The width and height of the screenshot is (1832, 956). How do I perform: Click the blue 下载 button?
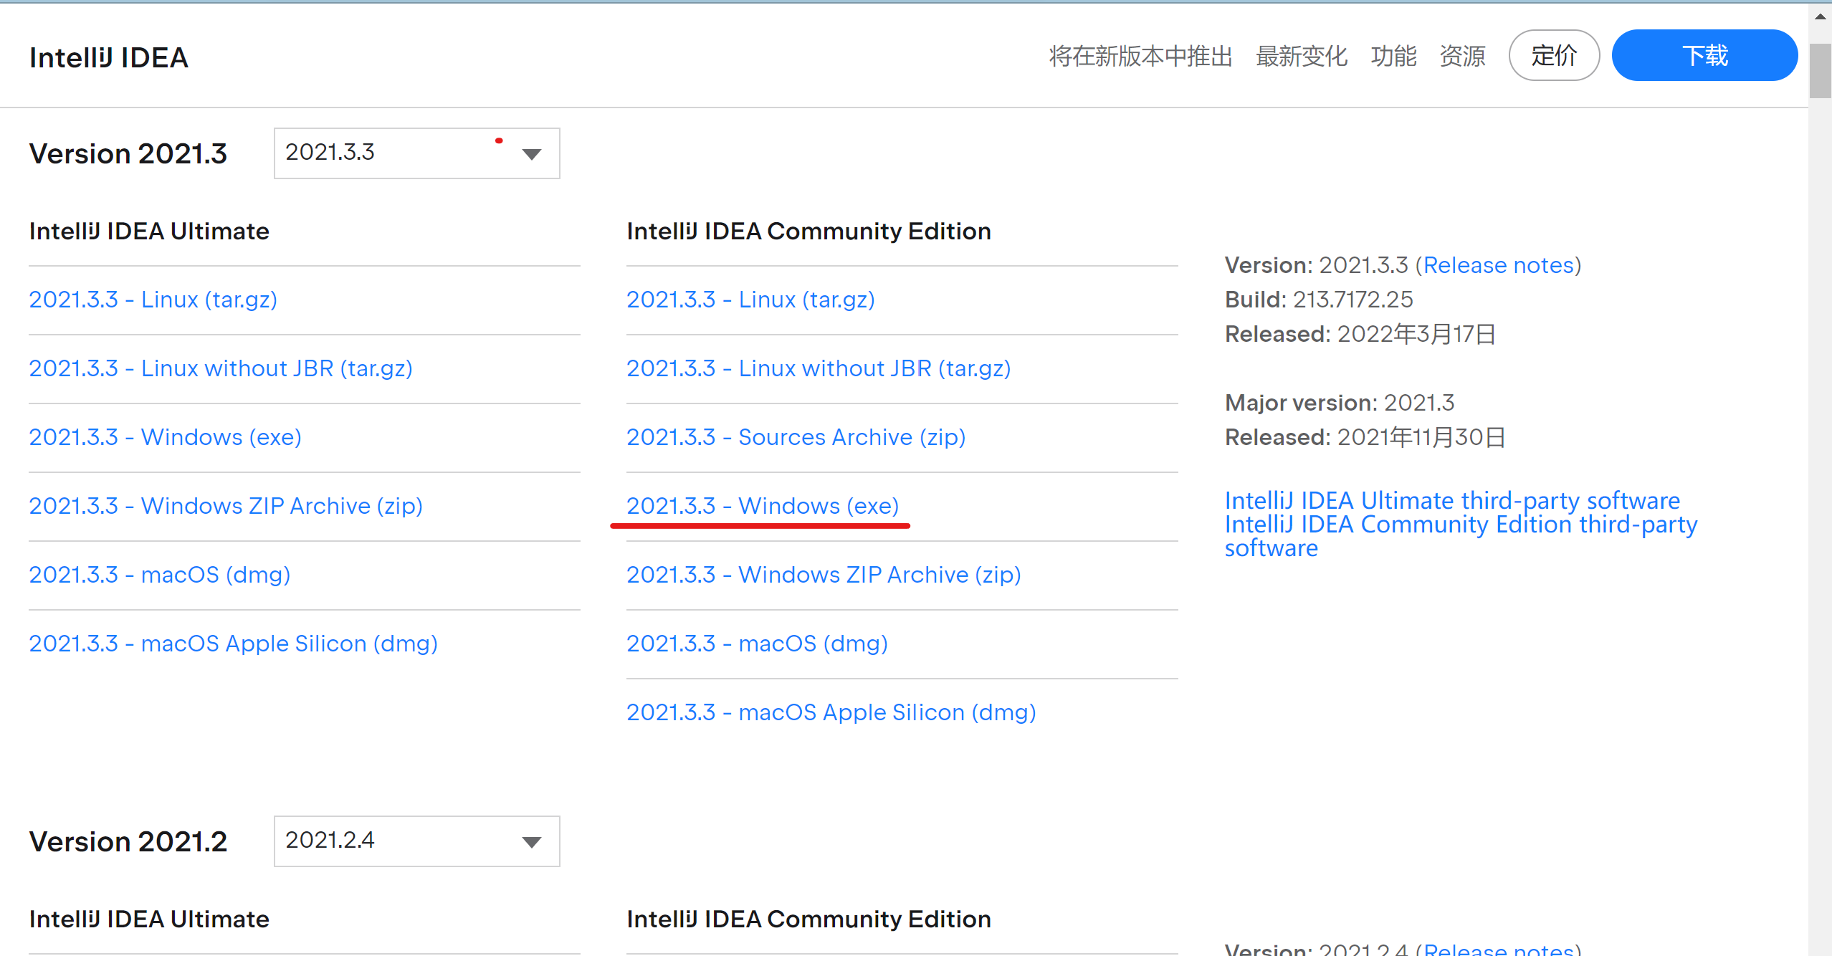tap(1704, 55)
